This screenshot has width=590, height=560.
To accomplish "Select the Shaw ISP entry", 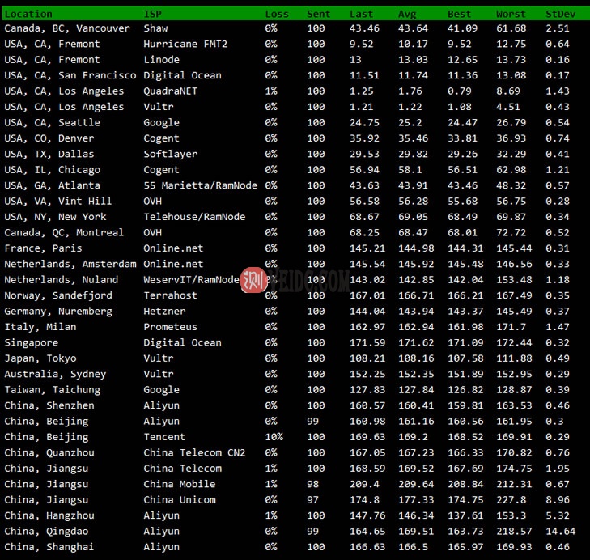I will [155, 28].
